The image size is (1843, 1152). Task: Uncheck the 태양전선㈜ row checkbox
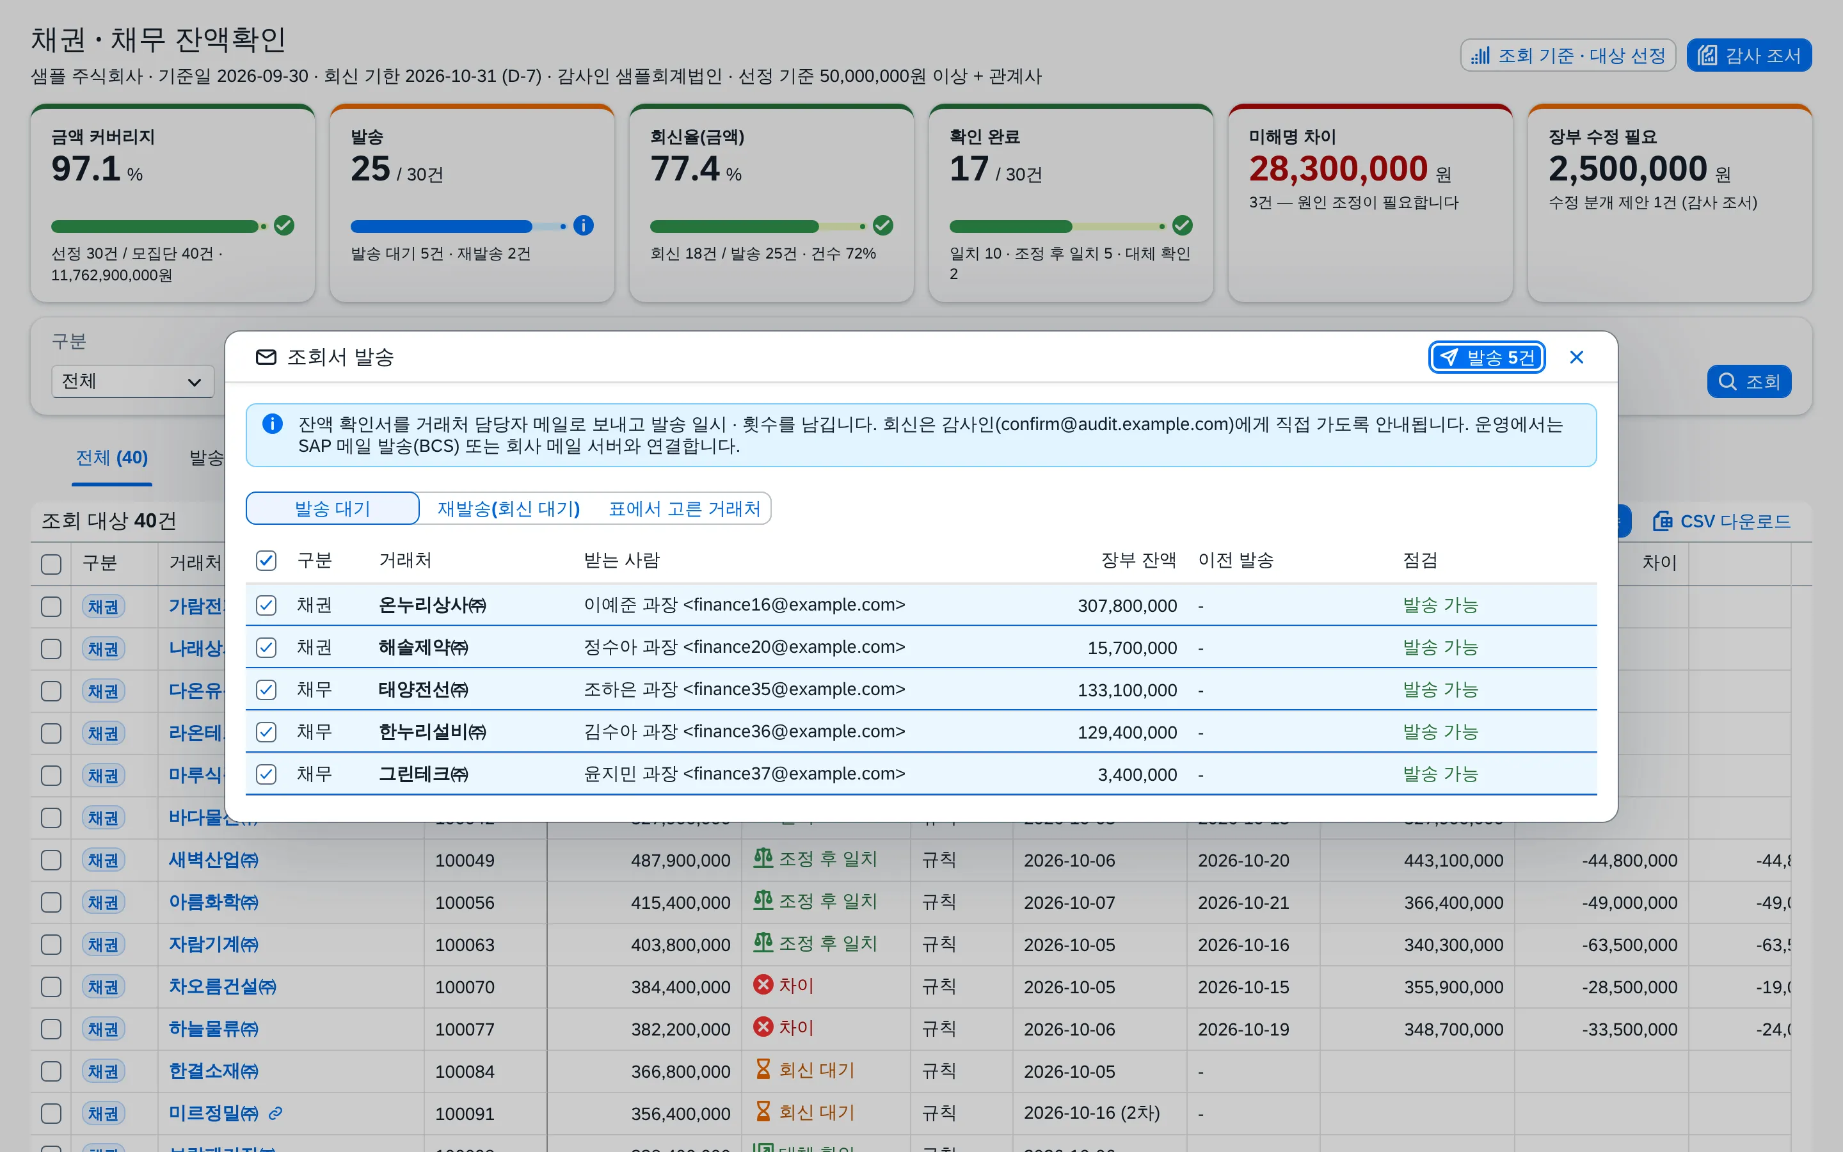point(266,689)
